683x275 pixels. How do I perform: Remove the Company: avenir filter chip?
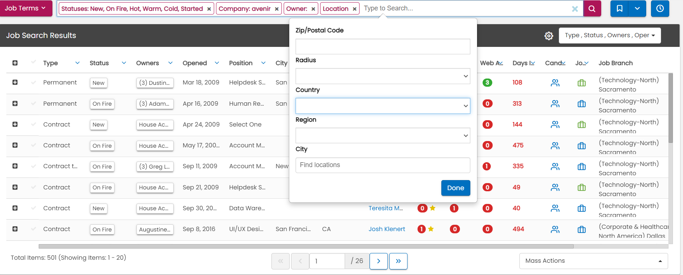pyautogui.click(x=277, y=9)
